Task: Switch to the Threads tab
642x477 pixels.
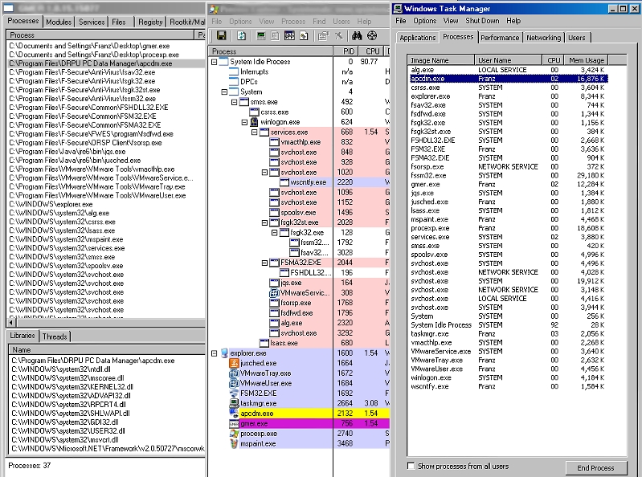Action: coord(55,336)
